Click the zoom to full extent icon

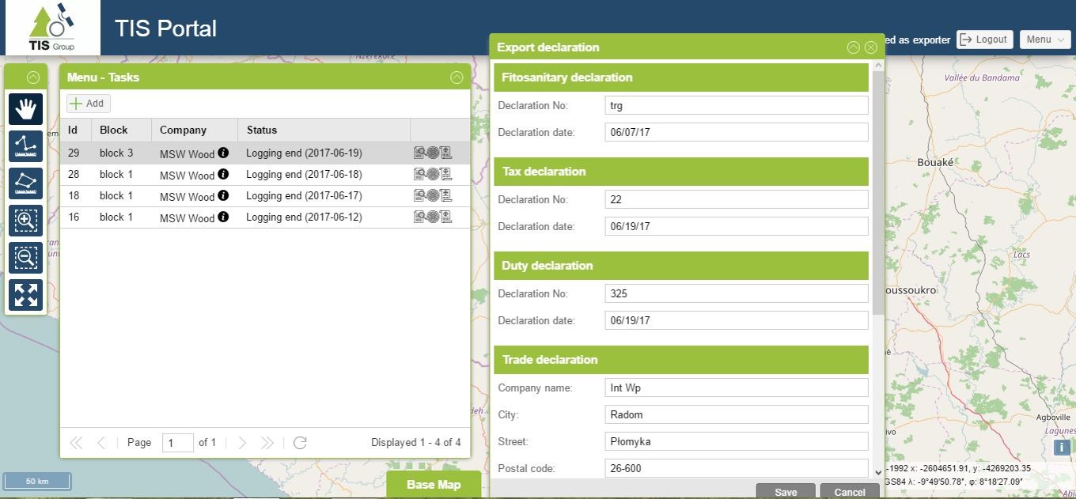coord(25,295)
